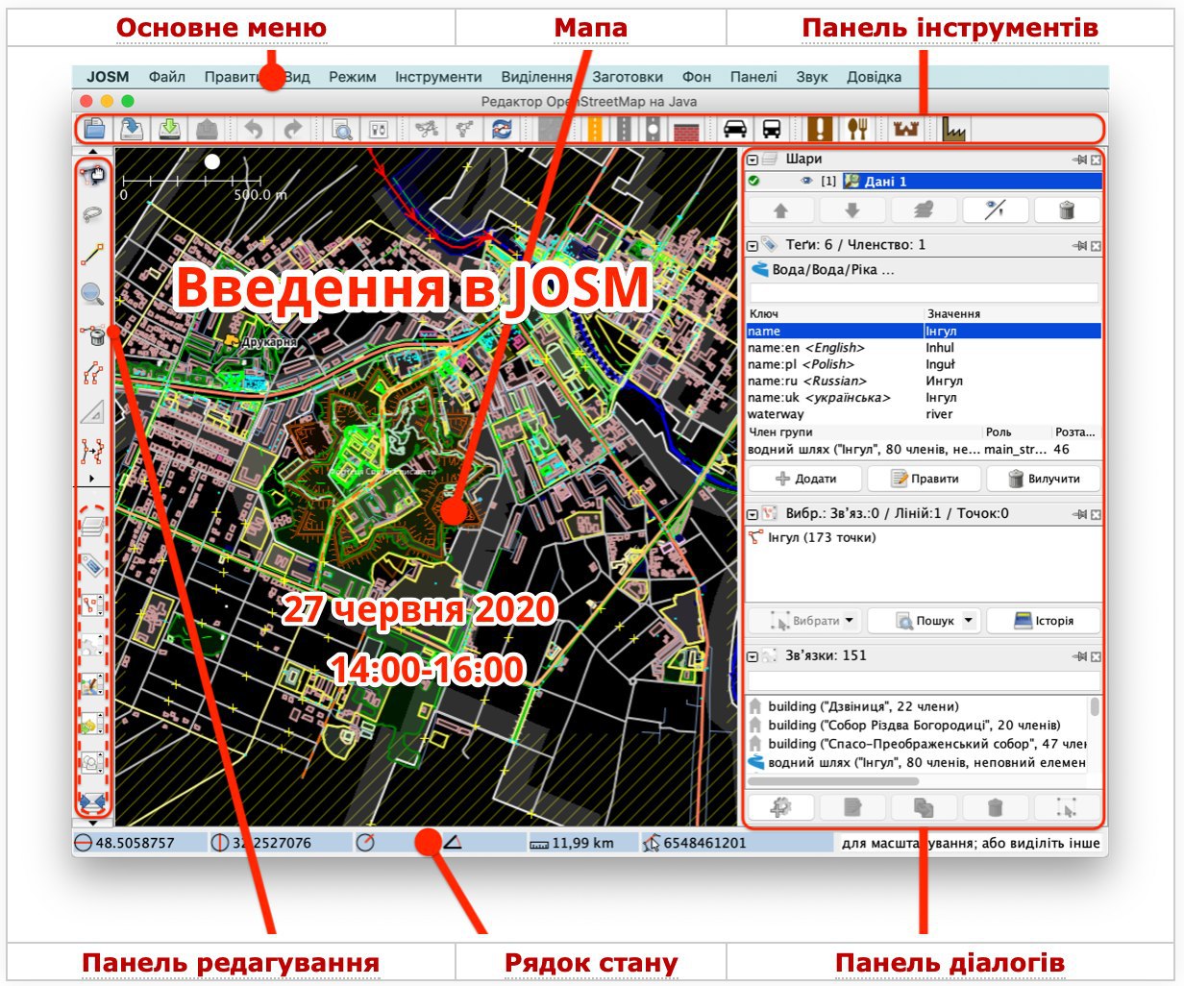The width and height of the screenshot is (1184, 986).
Task: Click the Redo arrow in the toolbar
Action: [x=292, y=129]
